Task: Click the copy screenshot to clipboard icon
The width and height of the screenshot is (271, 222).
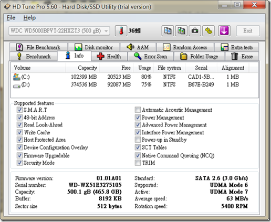Action: [x=181, y=31]
